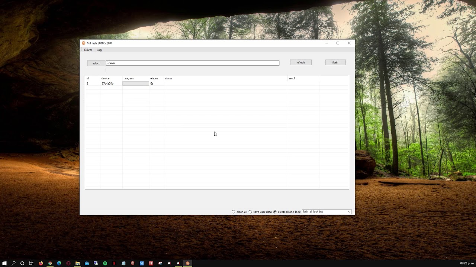This screenshot has height=267, width=476.
Task: Click the flash button
Action: tap(335, 63)
